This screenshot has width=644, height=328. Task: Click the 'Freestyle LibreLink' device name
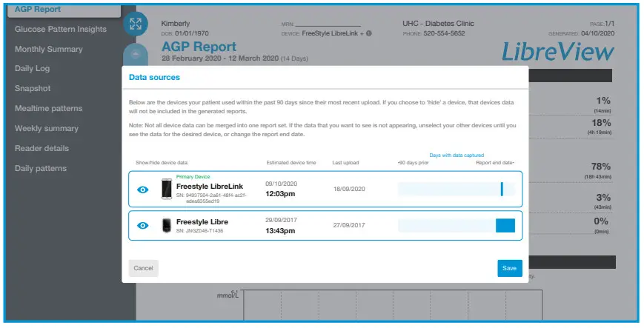click(x=210, y=187)
